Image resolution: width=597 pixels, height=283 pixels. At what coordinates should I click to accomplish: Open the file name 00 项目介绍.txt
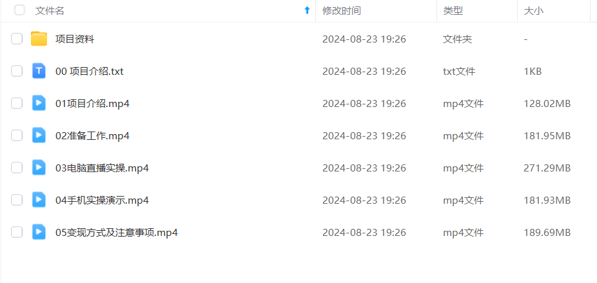90,71
